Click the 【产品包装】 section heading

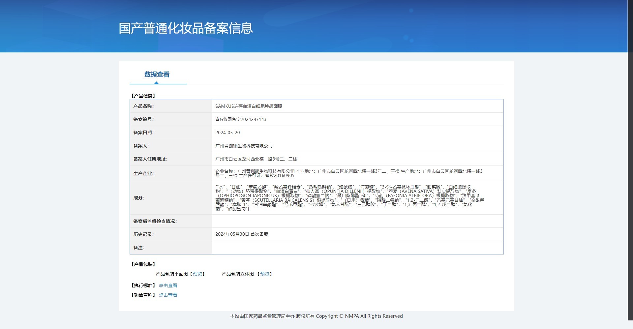click(143, 264)
